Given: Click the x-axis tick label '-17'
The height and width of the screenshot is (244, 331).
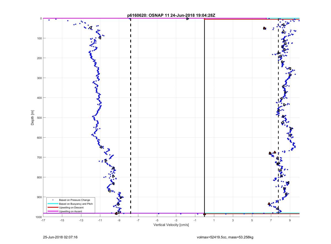Looking at the screenshot, I should pyautogui.click(x=43, y=221).
